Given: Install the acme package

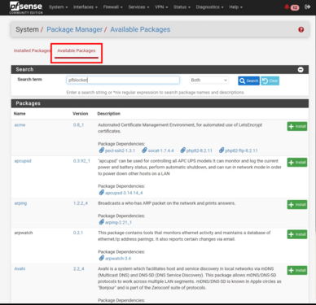Looking at the screenshot, I should pos(297,126).
